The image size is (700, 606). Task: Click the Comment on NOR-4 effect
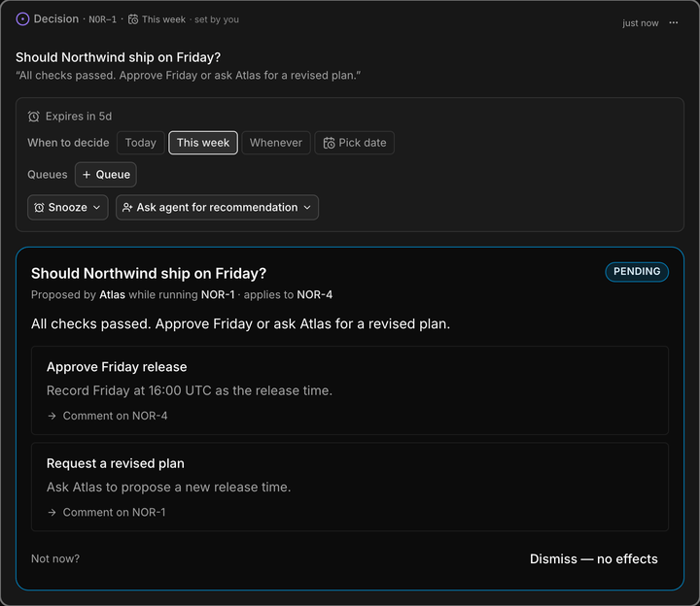point(107,416)
